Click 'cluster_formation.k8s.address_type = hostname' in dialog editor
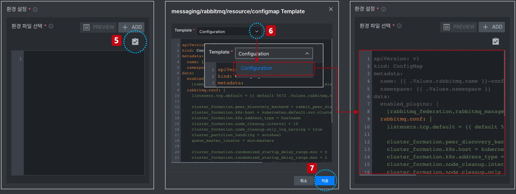Viewport: 516px width, 194px height. pyautogui.click(x=246, y=118)
